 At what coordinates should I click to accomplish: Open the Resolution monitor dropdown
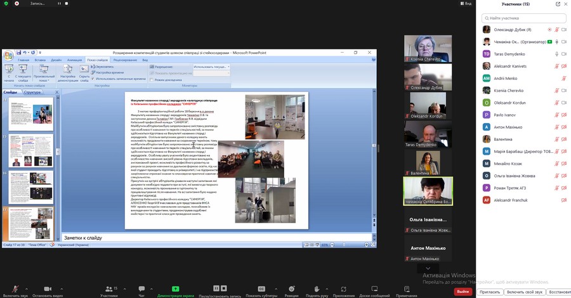click(211, 66)
